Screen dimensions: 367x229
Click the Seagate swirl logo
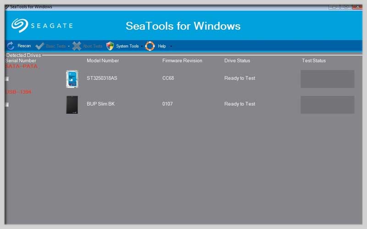(20, 26)
